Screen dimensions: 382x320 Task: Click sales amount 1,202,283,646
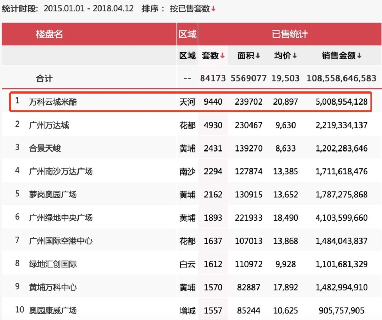342,148
